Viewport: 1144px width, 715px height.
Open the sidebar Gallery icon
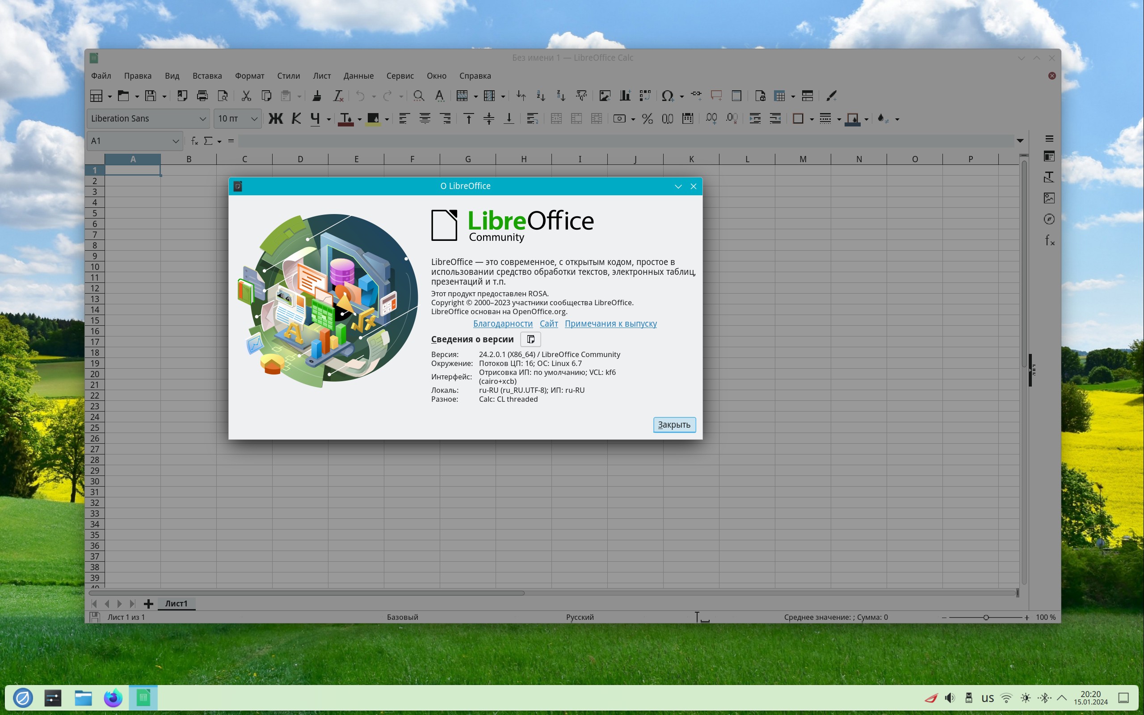[1049, 198]
